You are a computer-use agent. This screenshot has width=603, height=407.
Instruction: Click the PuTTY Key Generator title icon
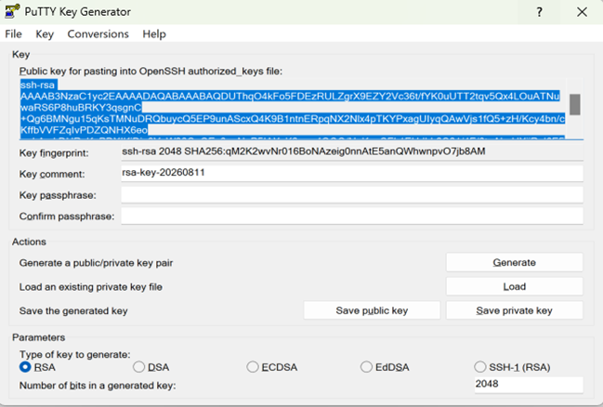pos(12,11)
